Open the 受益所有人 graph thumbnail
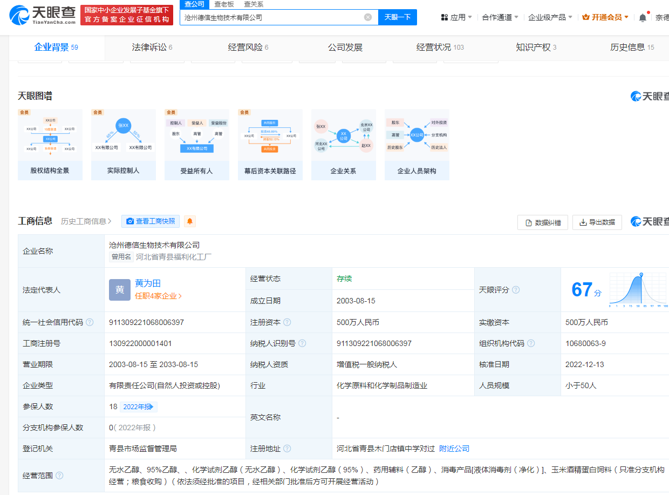 [x=197, y=145]
